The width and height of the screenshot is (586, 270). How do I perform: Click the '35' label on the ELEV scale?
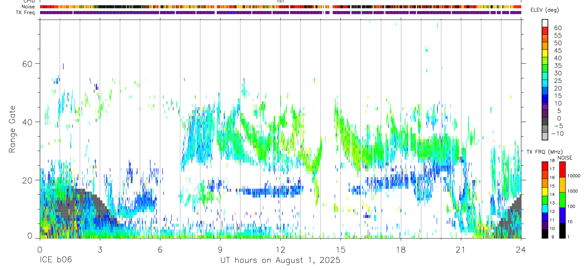pyautogui.click(x=557, y=66)
